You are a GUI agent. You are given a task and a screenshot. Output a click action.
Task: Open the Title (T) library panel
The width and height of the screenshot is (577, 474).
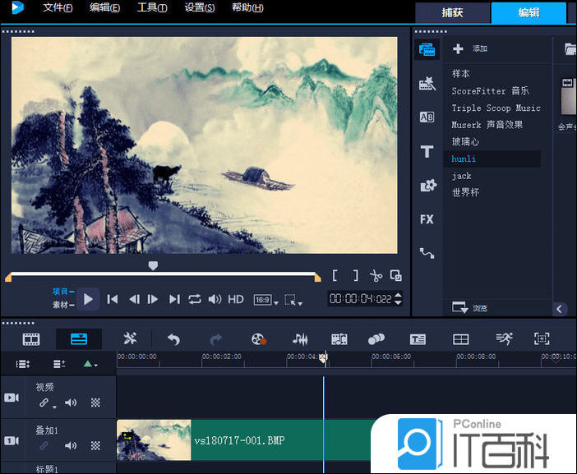pyautogui.click(x=427, y=151)
